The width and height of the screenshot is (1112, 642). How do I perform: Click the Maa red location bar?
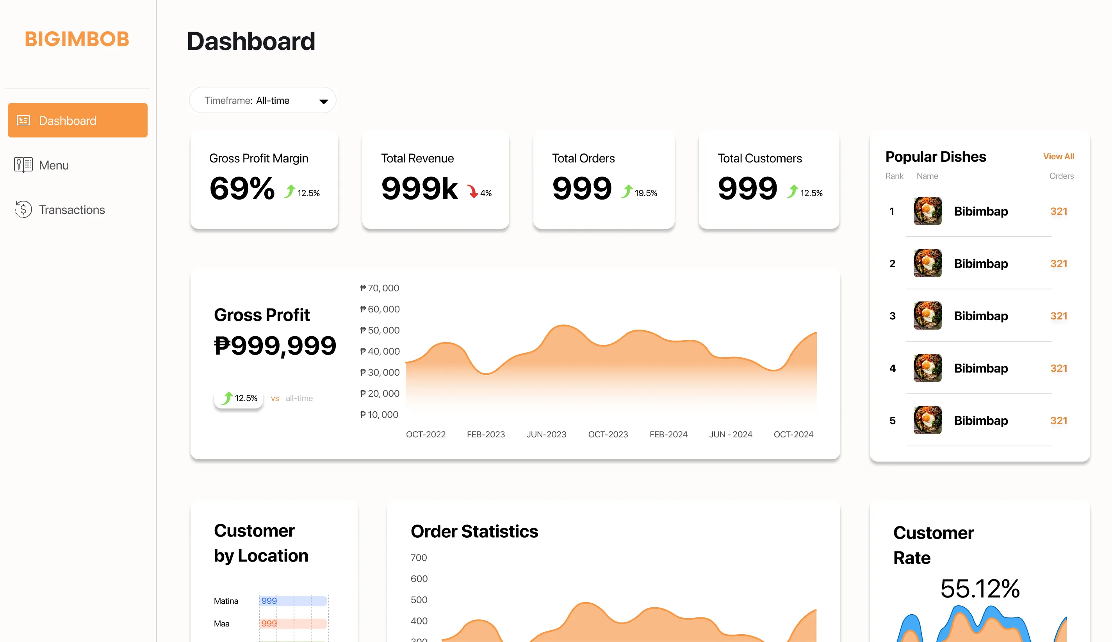[293, 624]
